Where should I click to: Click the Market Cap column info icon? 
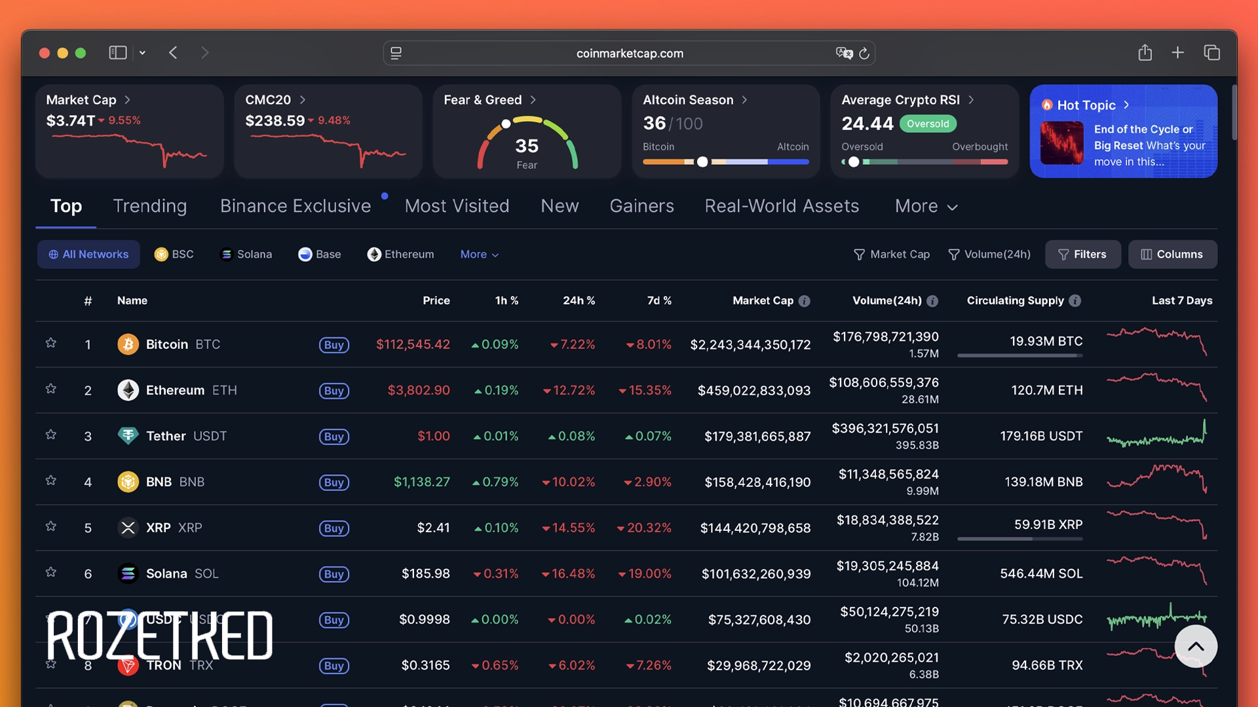pos(805,301)
